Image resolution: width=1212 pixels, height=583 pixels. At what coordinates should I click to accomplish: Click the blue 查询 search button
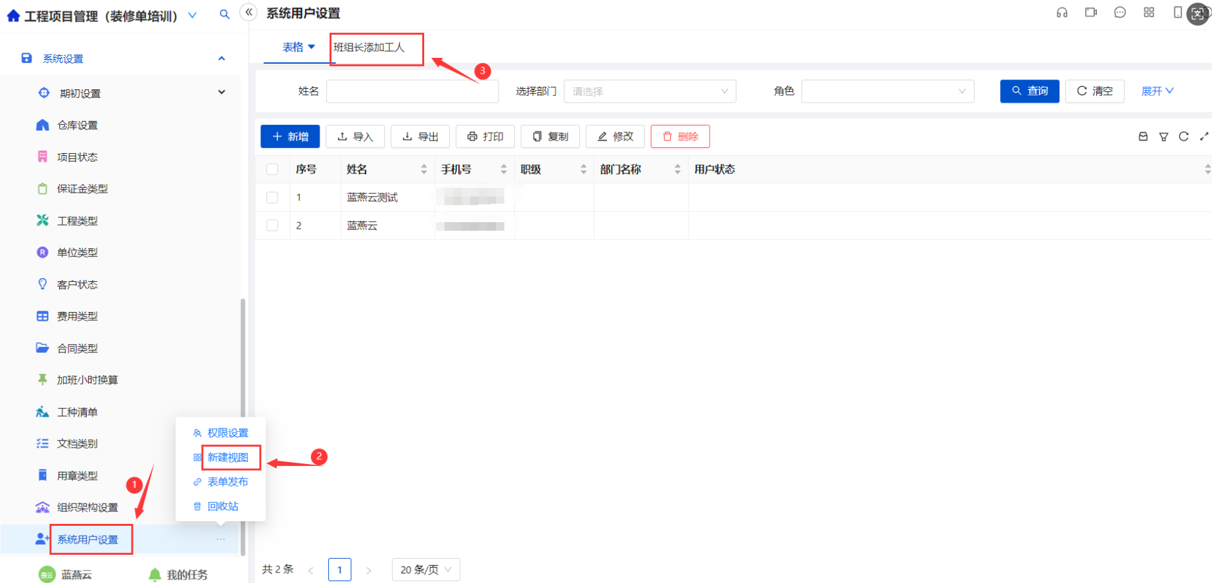tap(1029, 91)
